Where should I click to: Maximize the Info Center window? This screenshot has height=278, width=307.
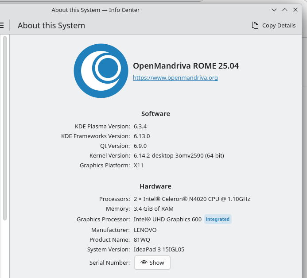pyautogui.click(x=285, y=9)
